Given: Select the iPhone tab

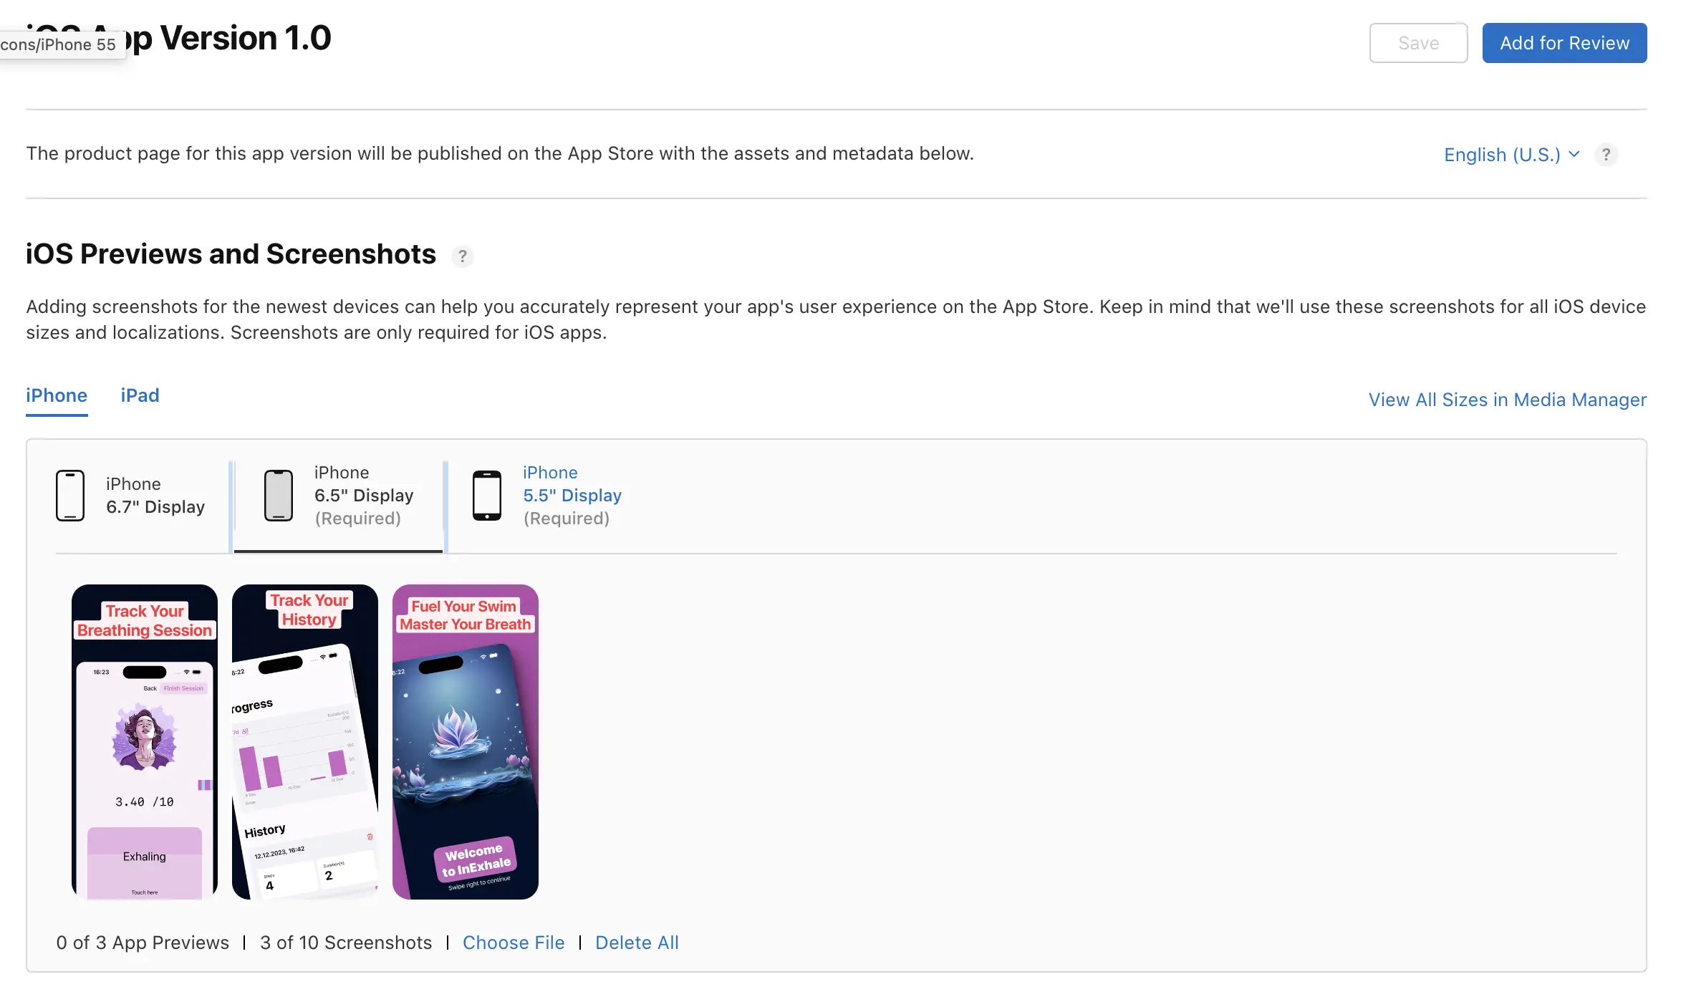Looking at the screenshot, I should [57, 395].
